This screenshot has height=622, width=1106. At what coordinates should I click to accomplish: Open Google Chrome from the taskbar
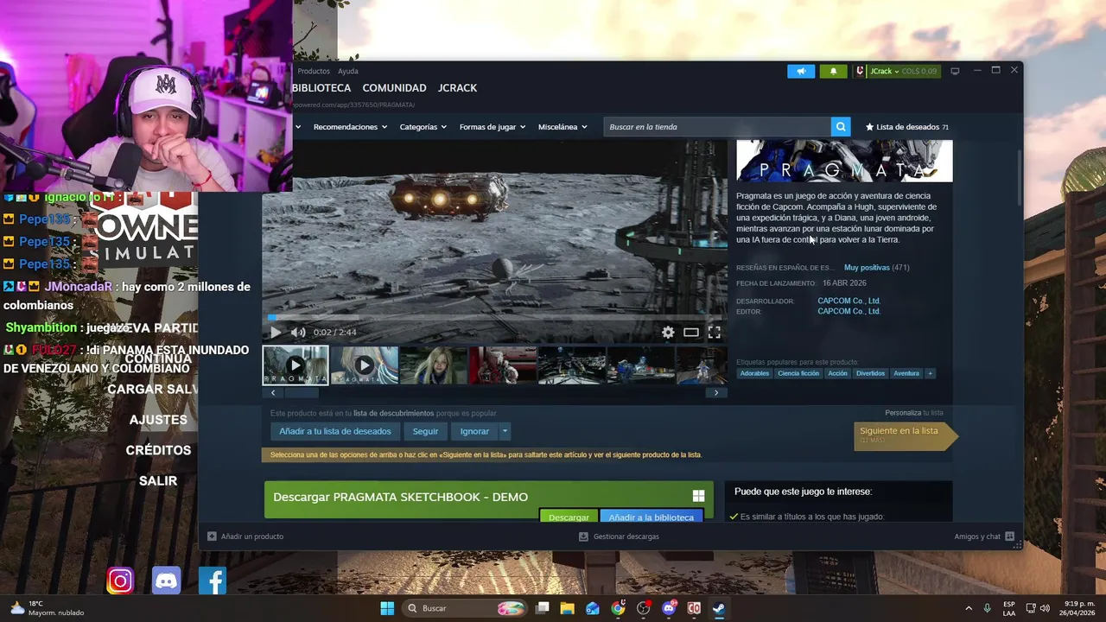[618, 608]
